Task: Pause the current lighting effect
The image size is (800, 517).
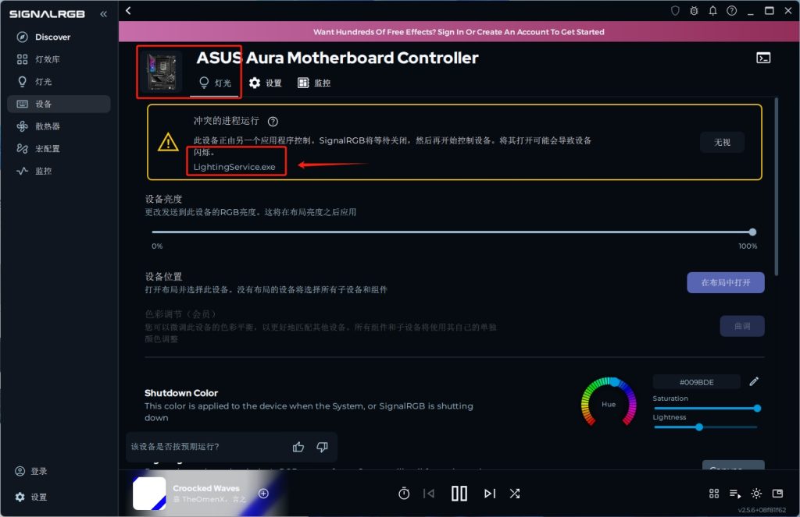Action: pos(459,494)
